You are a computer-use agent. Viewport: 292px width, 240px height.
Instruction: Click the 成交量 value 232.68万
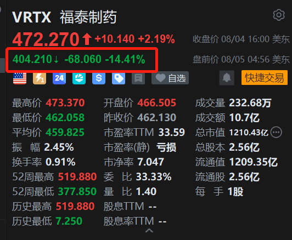250,103
